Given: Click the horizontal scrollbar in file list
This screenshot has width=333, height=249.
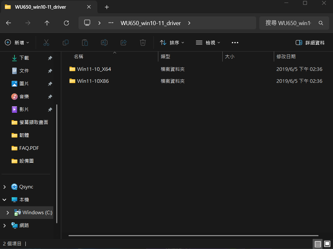Looking at the screenshot, I should coord(193,235).
